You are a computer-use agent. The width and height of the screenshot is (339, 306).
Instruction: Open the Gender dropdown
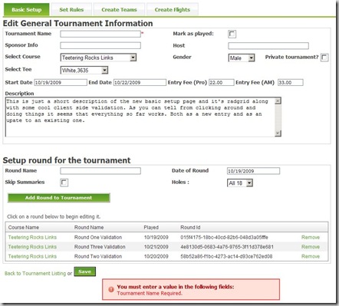coord(242,58)
